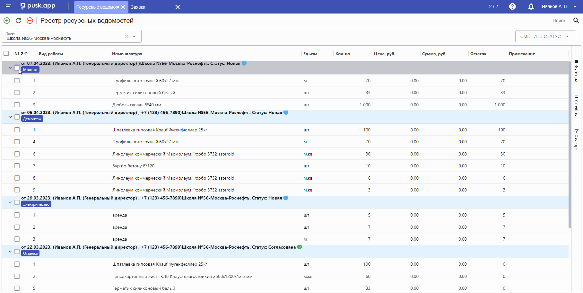Click the Примечание column header

click(x=522, y=54)
